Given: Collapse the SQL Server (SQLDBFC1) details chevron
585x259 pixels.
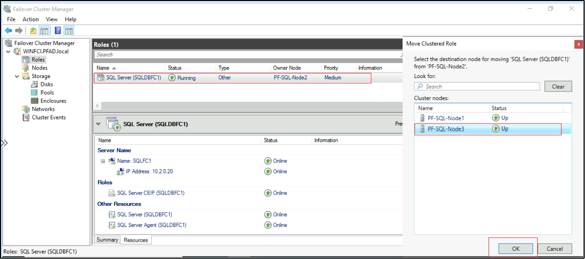Looking at the screenshot, I should [x=98, y=124].
